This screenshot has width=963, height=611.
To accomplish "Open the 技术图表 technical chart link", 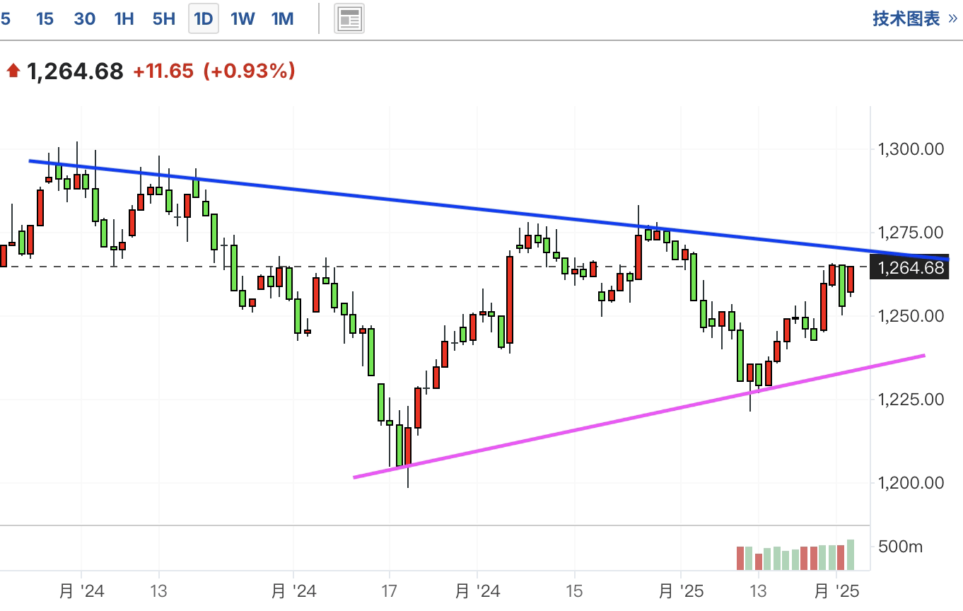I will [x=915, y=18].
